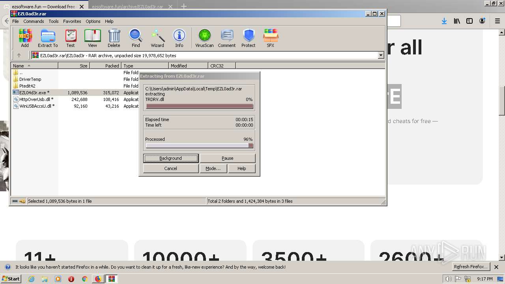The height and width of the screenshot is (284, 505).
Task: Open the Tools menu
Action: tap(54, 21)
